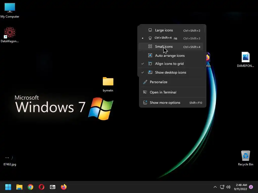Screen dimensions: 258x193
Task: Choose Small icons view size
Action: click(x=171, y=46)
